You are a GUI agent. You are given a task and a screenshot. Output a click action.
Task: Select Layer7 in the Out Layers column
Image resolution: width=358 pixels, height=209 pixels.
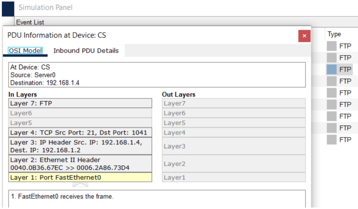[233, 103]
